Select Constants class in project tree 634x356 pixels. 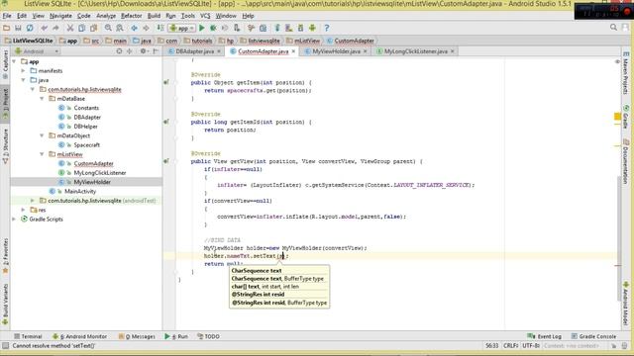pos(86,108)
